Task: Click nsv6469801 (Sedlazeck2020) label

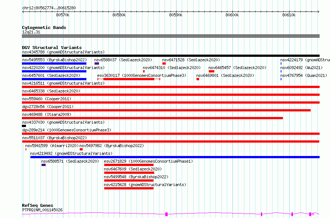Action: pos(225,75)
